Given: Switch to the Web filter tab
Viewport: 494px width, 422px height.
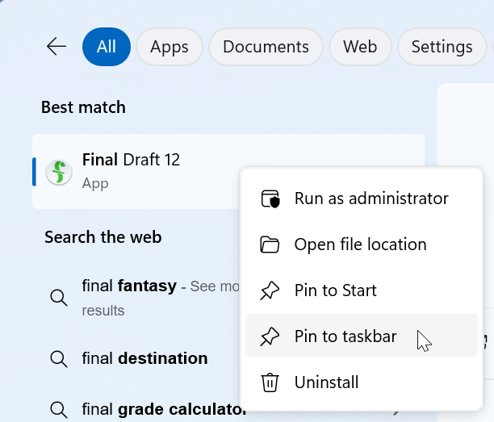Looking at the screenshot, I should click(360, 47).
